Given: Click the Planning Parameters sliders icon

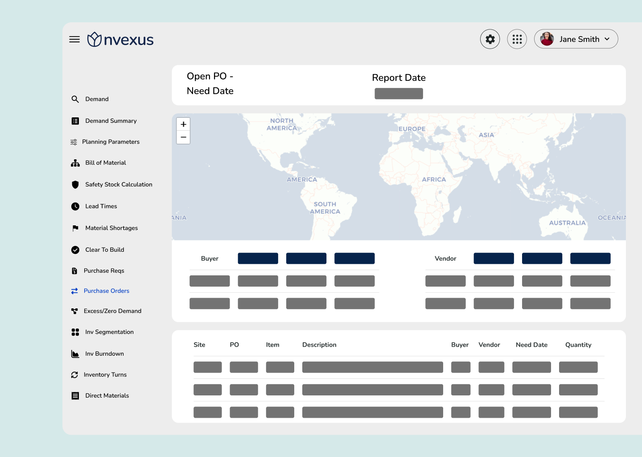Looking at the screenshot, I should 74,142.
